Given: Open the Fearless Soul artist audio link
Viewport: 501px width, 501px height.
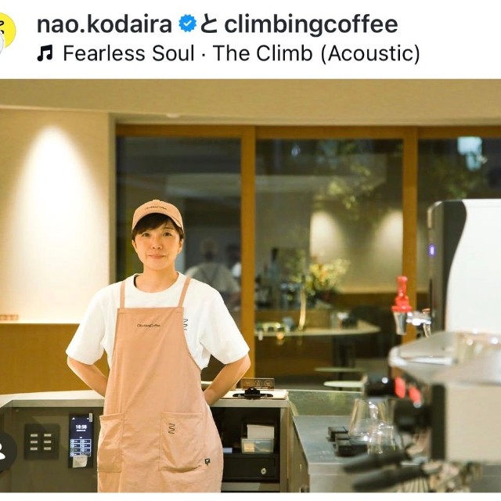Looking at the screenshot, I should click(x=128, y=53).
